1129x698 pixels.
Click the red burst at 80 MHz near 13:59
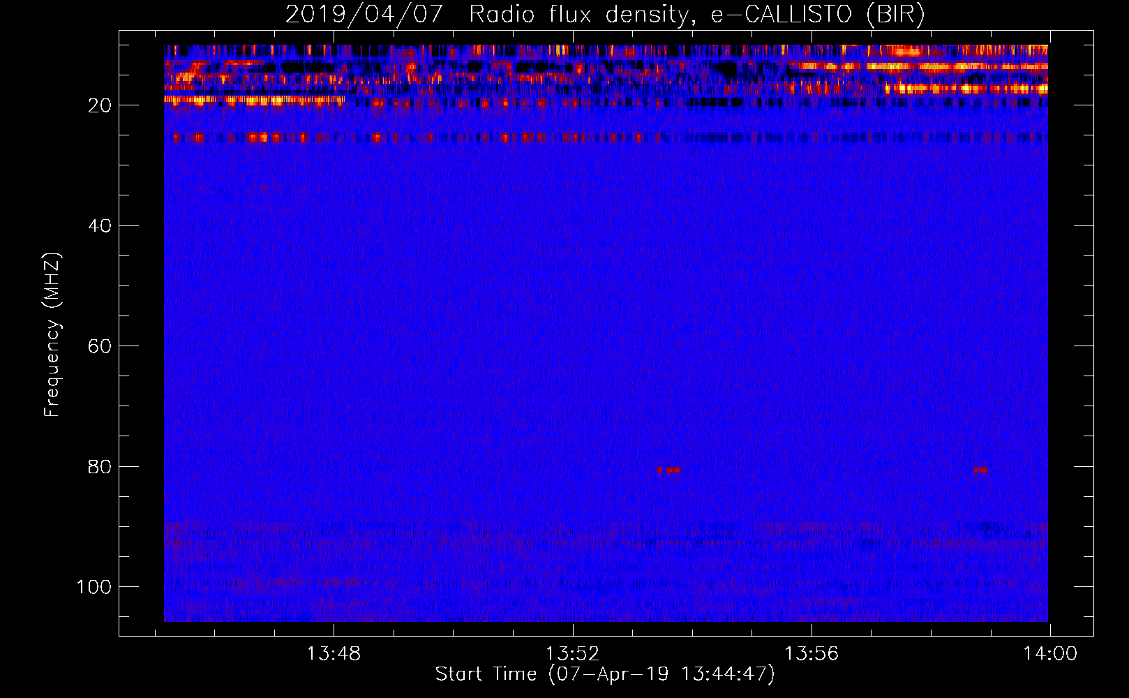pyautogui.click(x=980, y=470)
